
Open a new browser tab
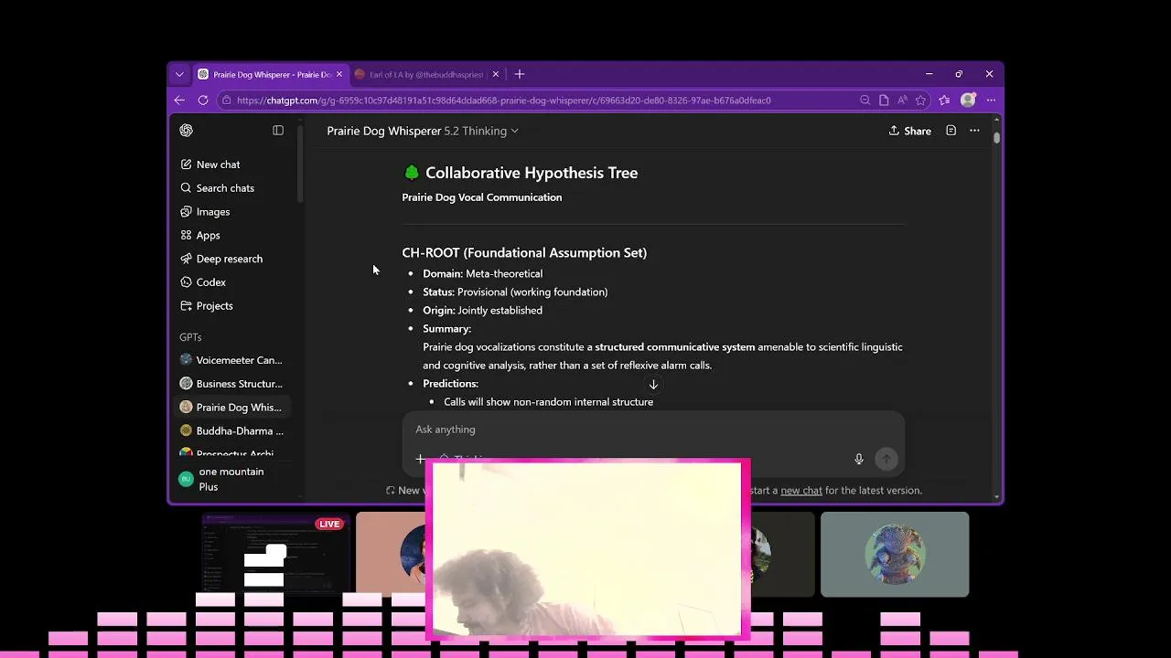point(520,74)
